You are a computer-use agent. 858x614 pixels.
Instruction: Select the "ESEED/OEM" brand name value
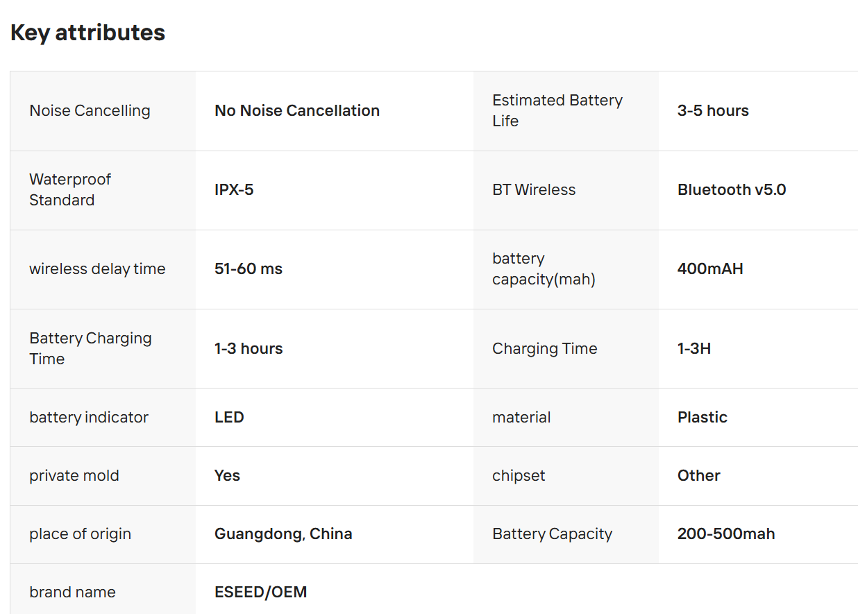coord(260,592)
